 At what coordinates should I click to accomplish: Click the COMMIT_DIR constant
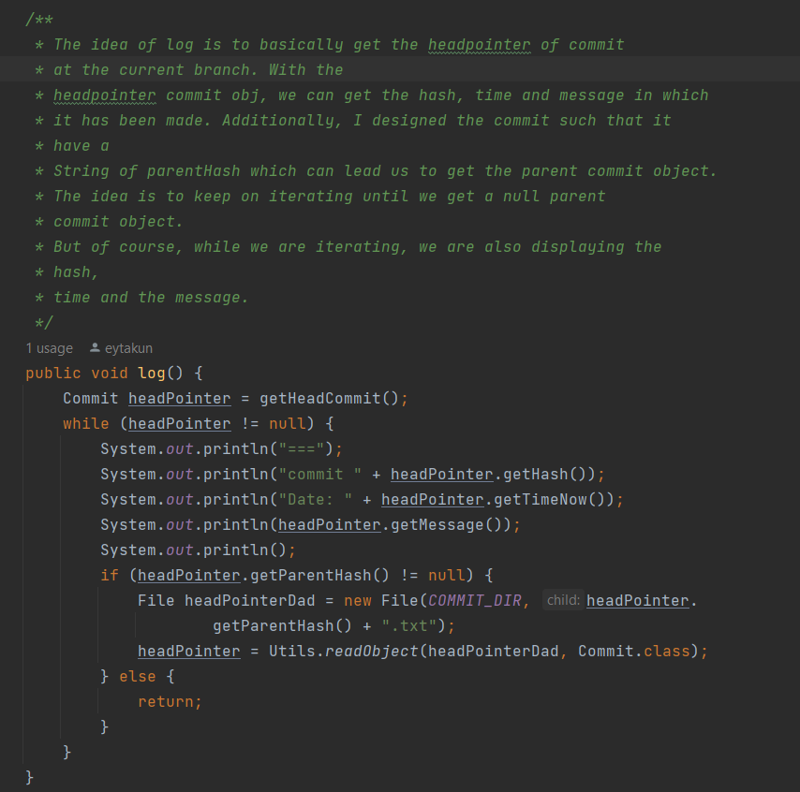click(x=474, y=600)
